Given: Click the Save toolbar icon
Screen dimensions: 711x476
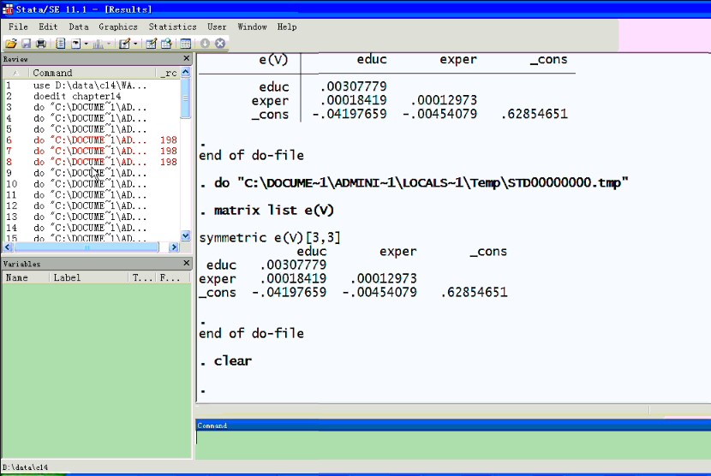Looking at the screenshot, I should tap(27, 44).
